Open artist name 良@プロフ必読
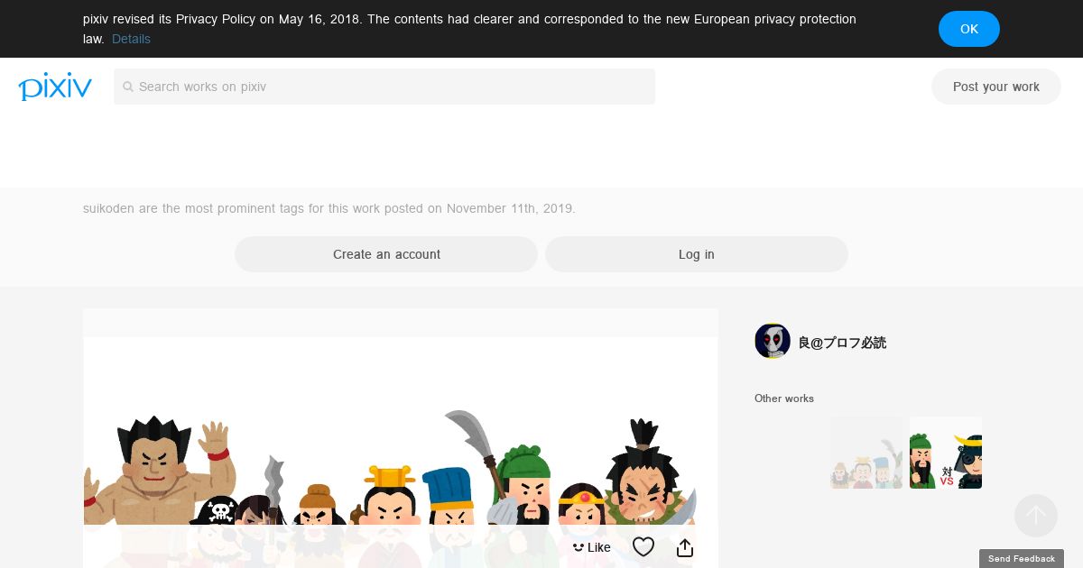 [x=842, y=343]
